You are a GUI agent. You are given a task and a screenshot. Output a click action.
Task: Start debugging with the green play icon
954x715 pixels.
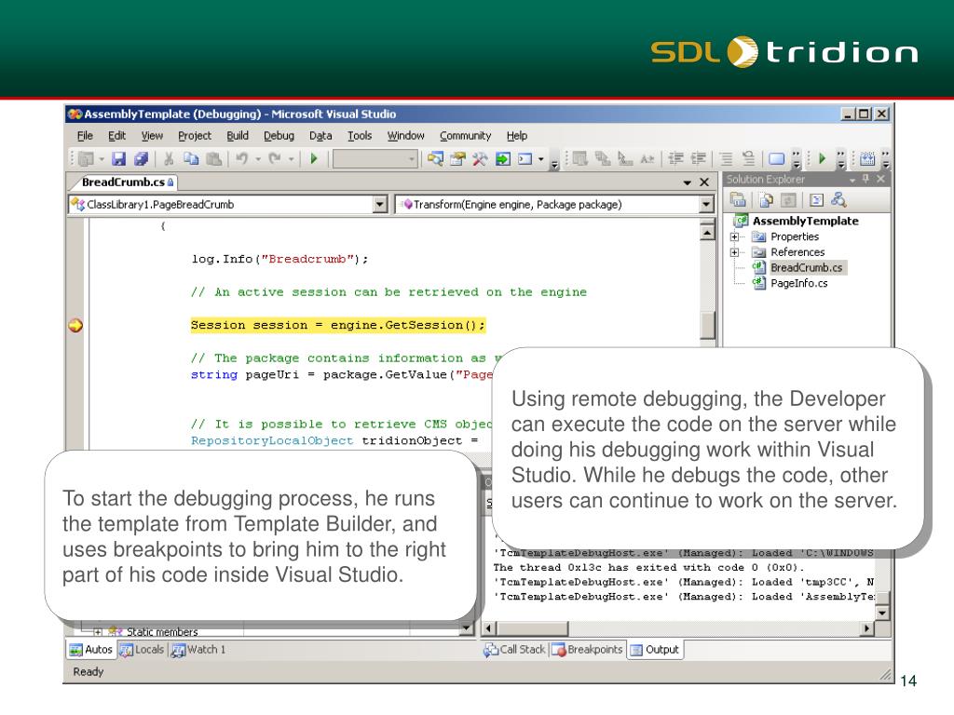tap(314, 159)
